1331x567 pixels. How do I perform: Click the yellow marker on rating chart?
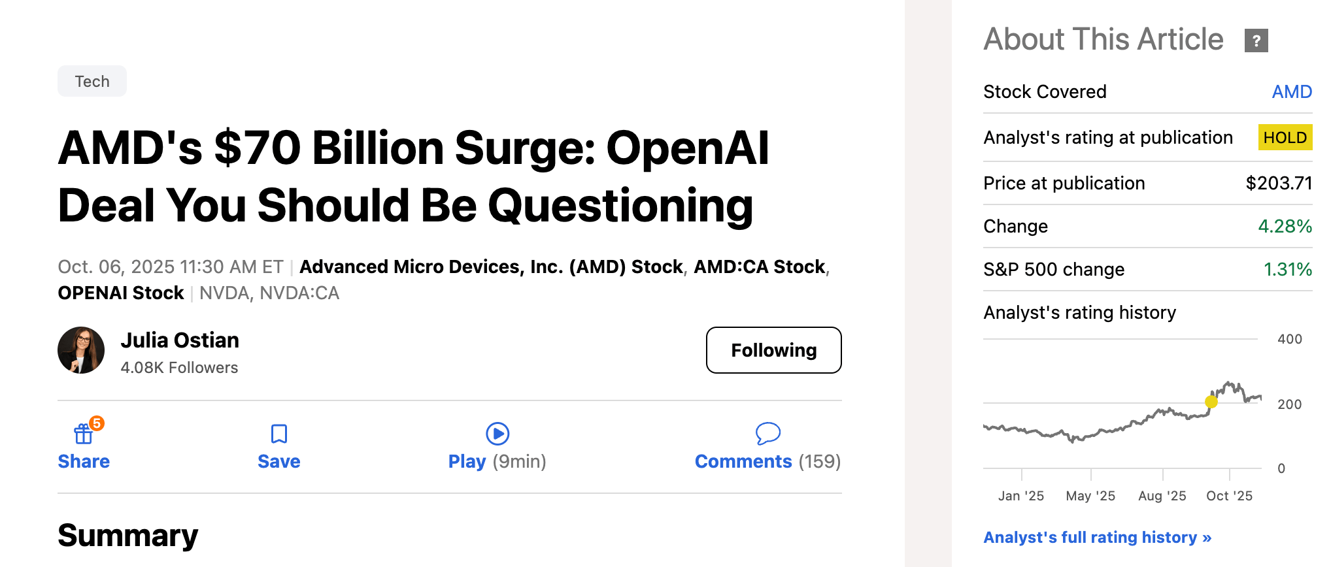[x=1211, y=402]
